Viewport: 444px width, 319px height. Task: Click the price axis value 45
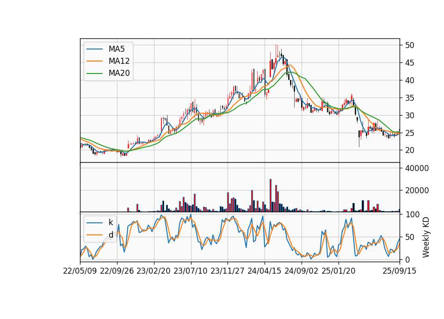point(409,63)
